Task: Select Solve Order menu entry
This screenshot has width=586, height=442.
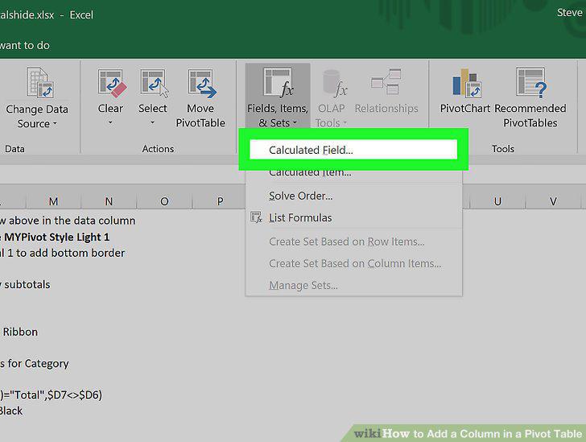Action: [353, 196]
